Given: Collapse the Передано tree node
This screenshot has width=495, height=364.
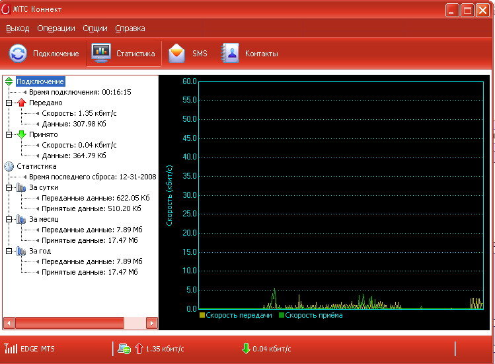Looking at the screenshot, I should tap(9, 103).
